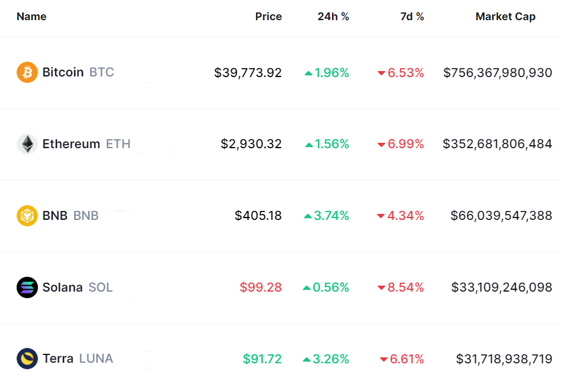Click Terra's green price $91.72
The height and width of the screenshot is (390, 562).
(x=262, y=359)
